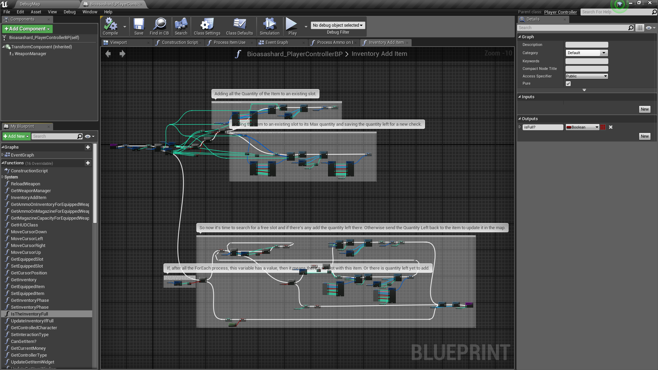658x370 pixels.
Task: Close the My Blueprint panel tab
Action: tap(49, 127)
